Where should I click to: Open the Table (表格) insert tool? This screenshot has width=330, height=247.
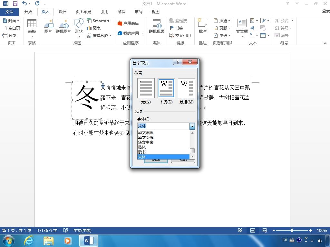32,27
